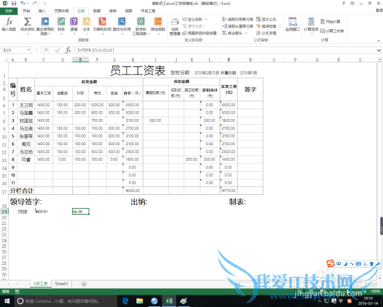Click the 100% zoom level
Image resolution: width=383 pixels, height=307 pixels.
tap(375, 292)
